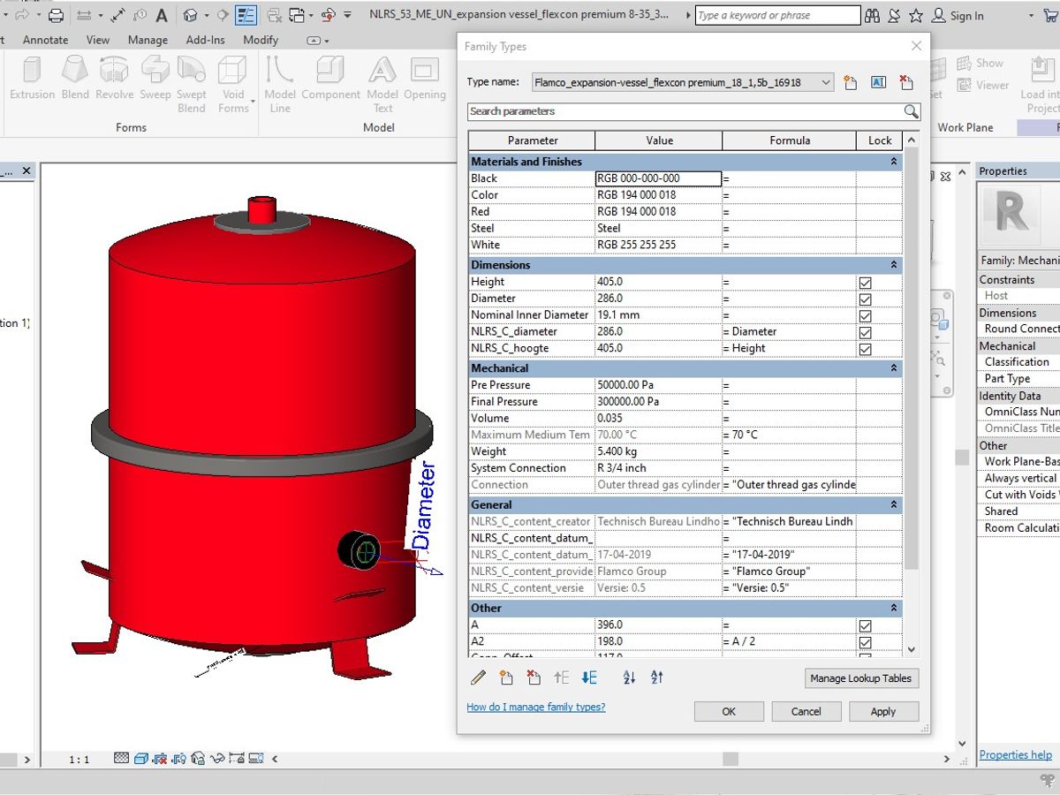Click the Delete Type icon beside Type name
The image size is (1060, 795).
tap(905, 82)
